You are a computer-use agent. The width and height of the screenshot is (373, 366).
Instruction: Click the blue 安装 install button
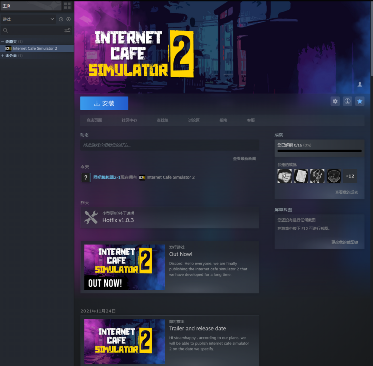[104, 103]
